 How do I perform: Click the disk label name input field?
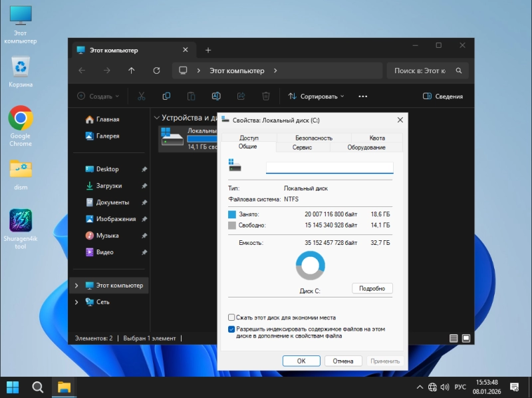click(329, 168)
